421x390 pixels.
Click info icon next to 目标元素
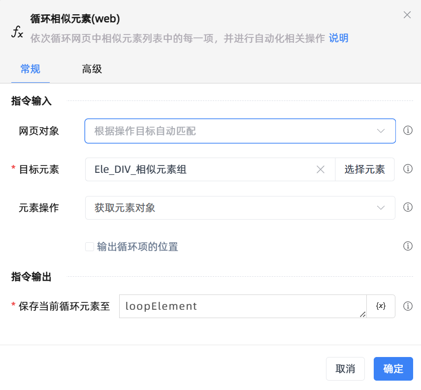pos(408,169)
